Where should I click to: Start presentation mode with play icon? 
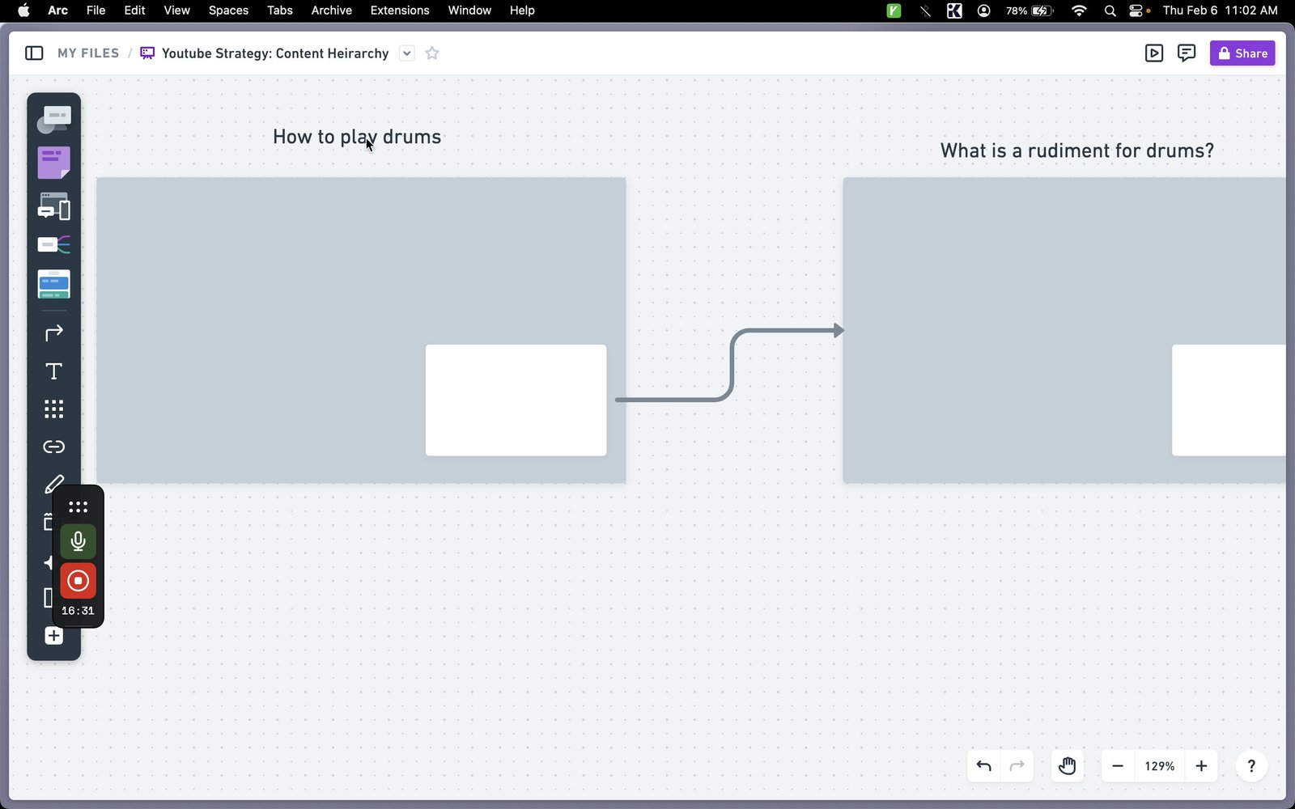tap(1154, 53)
